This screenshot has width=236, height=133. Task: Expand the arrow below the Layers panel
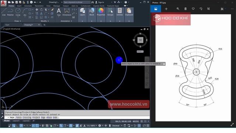[x=82, y=21]
